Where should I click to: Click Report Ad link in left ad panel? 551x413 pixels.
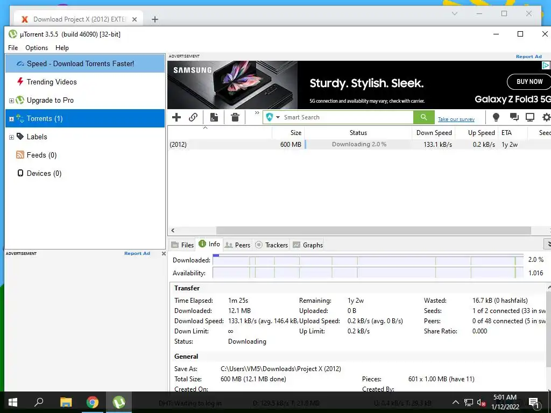(x=137, y=253)
